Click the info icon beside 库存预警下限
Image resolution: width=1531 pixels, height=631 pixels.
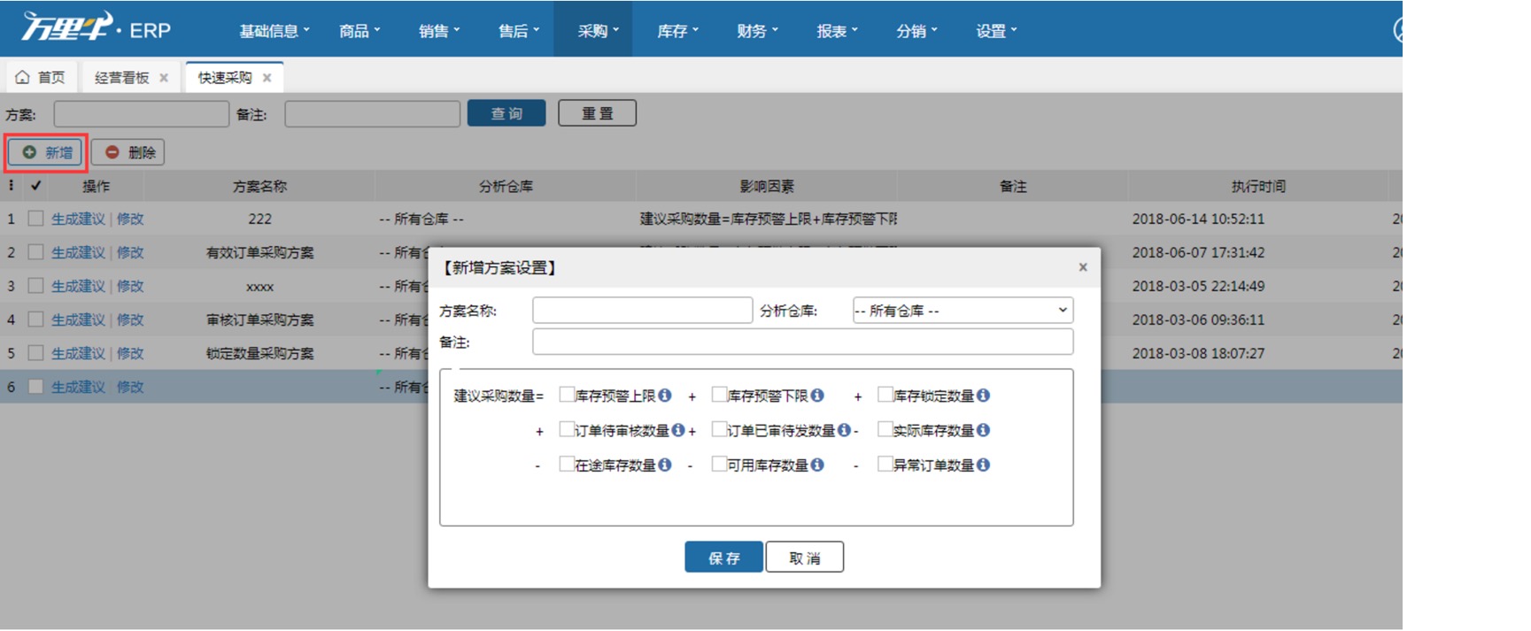coord(817,396)
